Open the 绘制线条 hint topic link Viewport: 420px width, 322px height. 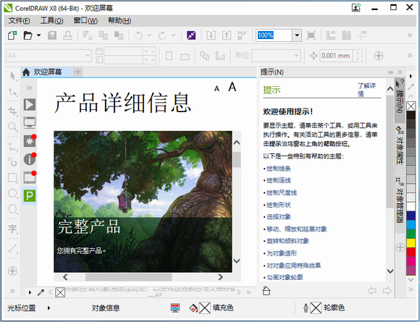[279, 169]
